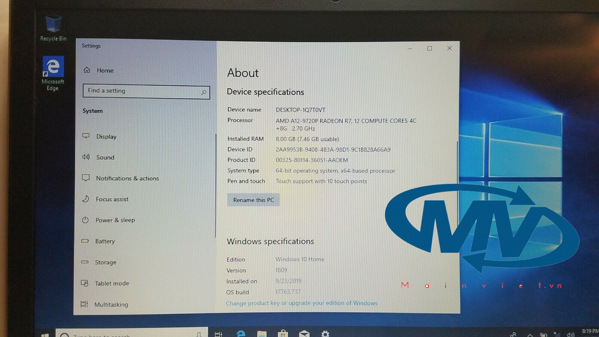Select Storage in the System sidebar
The height and width of the screenshot is (337, 599).
pyautogui.click(x=106, y=262)
